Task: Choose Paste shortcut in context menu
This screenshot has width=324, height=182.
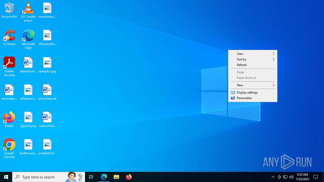Action: coord(253,78)
